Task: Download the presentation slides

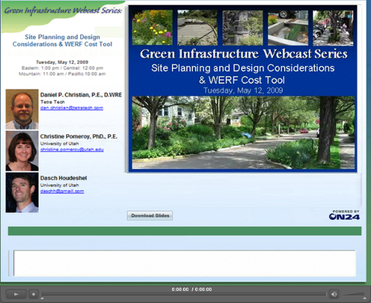Action: coord(150,216)
